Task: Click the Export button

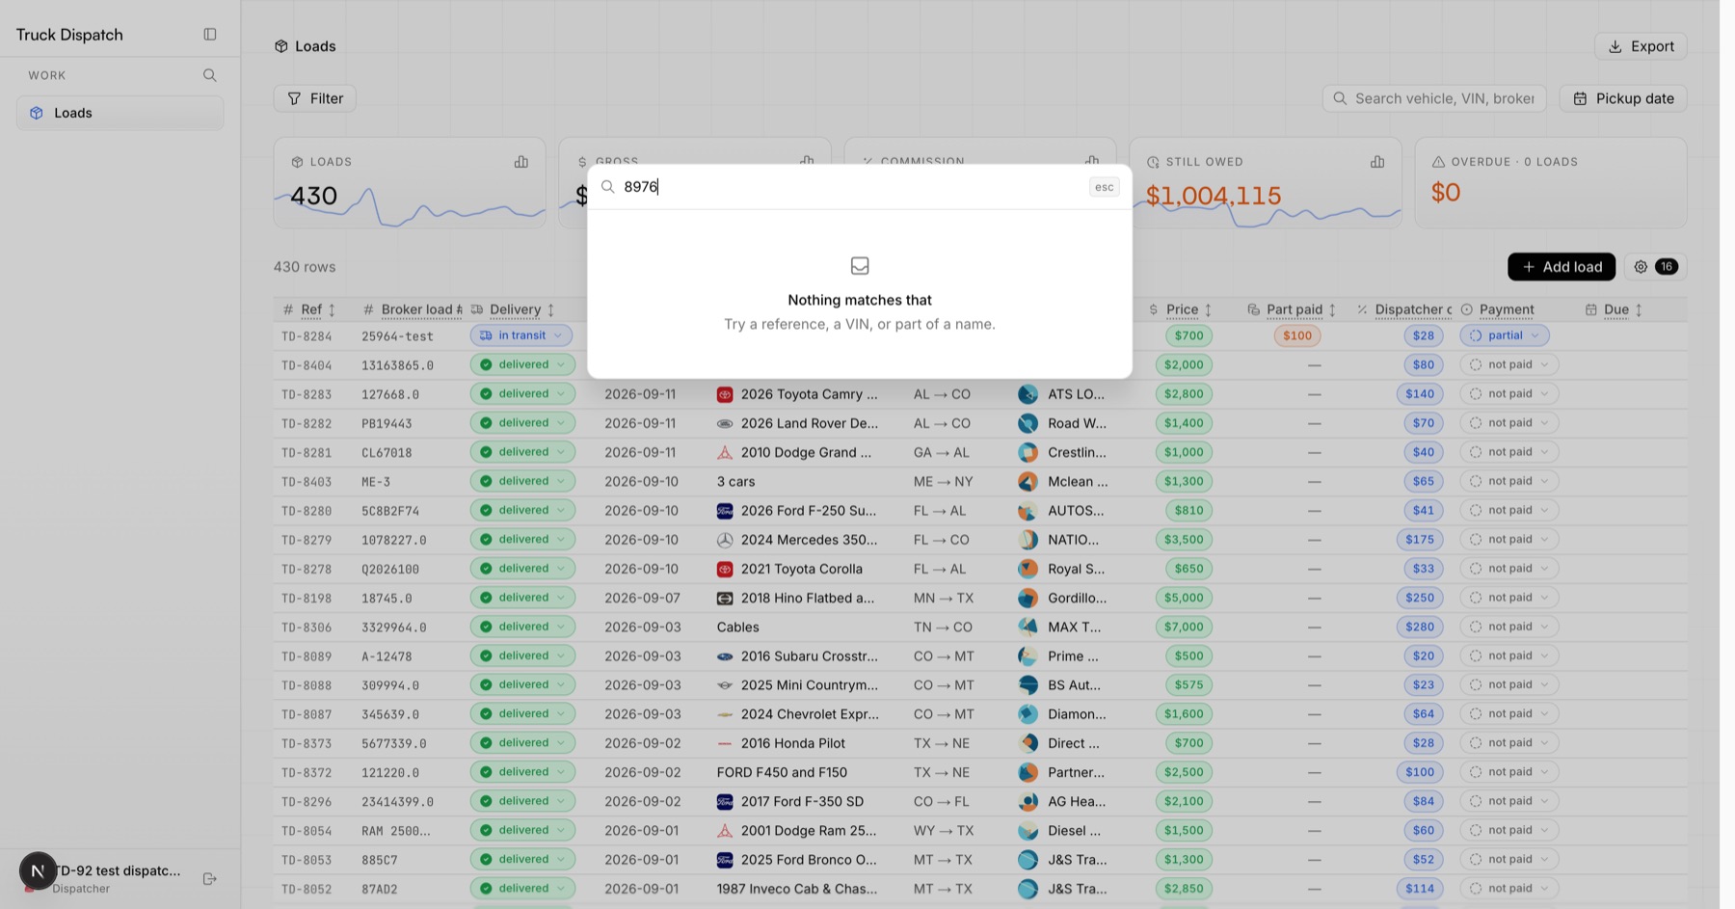Action: (1641, 46)
